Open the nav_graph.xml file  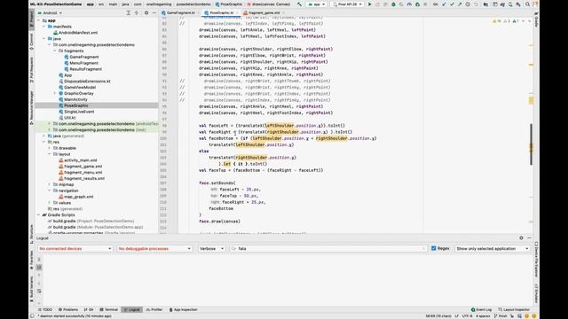point(79,197)
